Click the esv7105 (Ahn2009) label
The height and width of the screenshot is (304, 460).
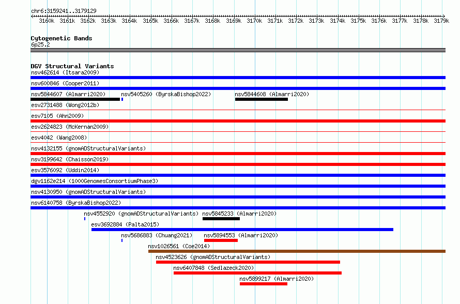(57, 116)
